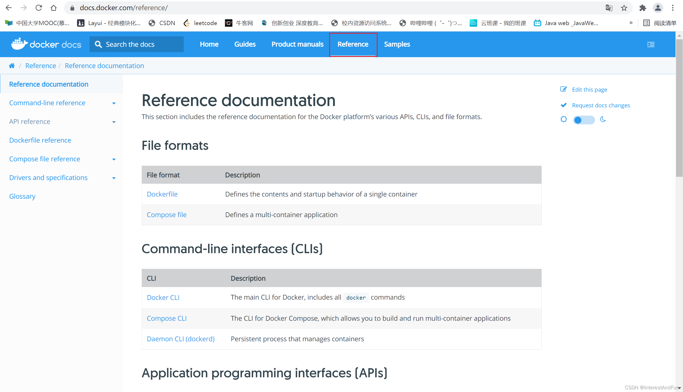The image size is (683, 392).
Task: Open the Java web bookmark
Action: [566, 23]
